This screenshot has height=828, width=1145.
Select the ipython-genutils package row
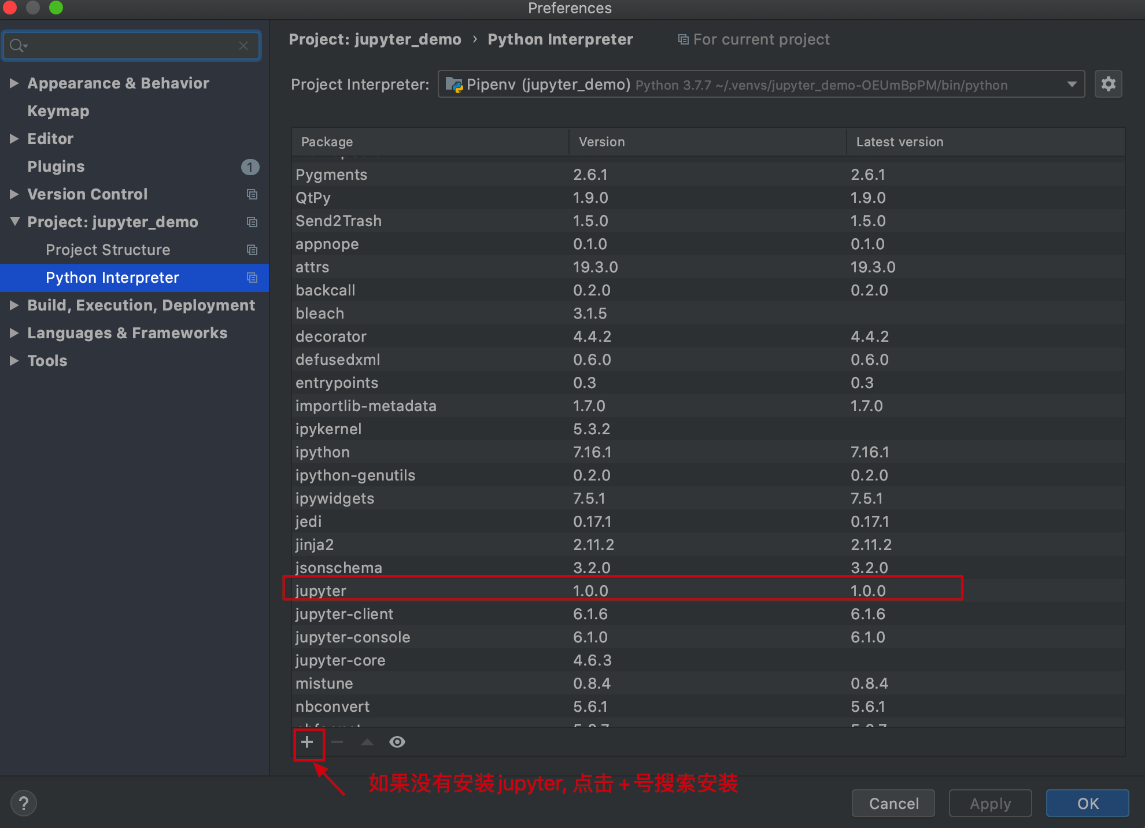tap(708, 475)
